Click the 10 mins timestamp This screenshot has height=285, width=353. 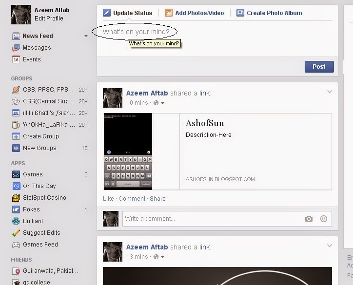coord(137,103)
